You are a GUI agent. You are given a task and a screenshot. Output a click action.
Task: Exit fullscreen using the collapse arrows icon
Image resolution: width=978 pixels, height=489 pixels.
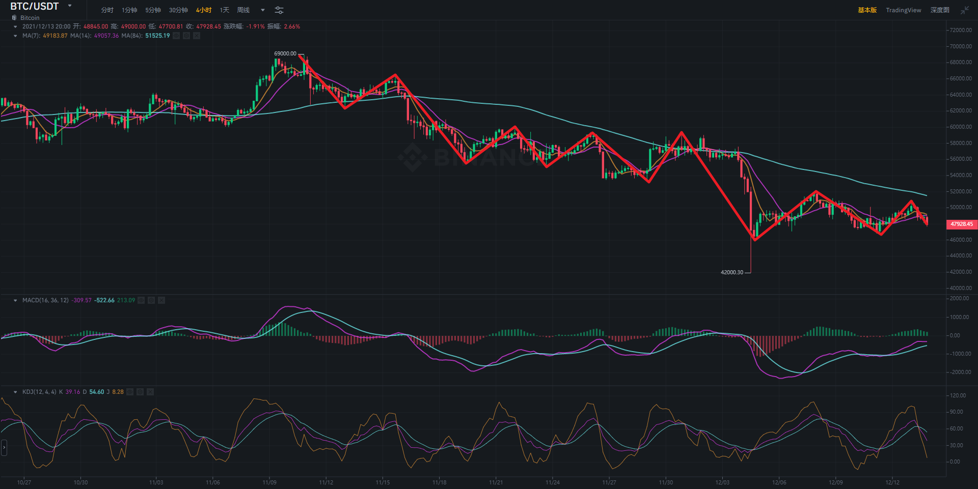pos(964,10)
